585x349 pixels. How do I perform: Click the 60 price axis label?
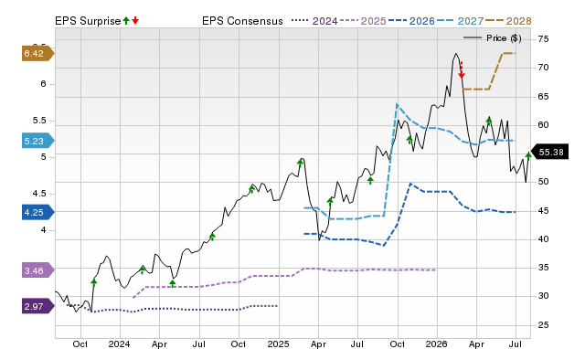[543, 125]
